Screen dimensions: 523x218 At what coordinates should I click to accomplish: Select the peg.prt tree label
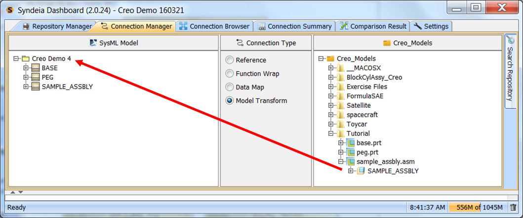coord(368,152)
